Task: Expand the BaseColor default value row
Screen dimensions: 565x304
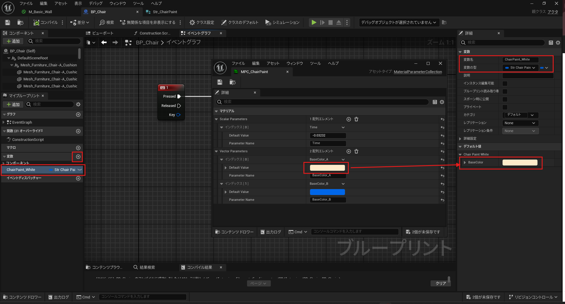Action: pyautogui.click(x=465, y=163)
